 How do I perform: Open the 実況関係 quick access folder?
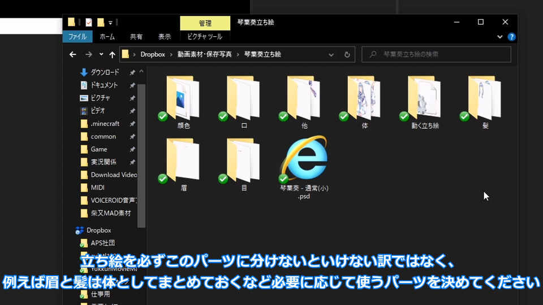[x=103, y=162]
